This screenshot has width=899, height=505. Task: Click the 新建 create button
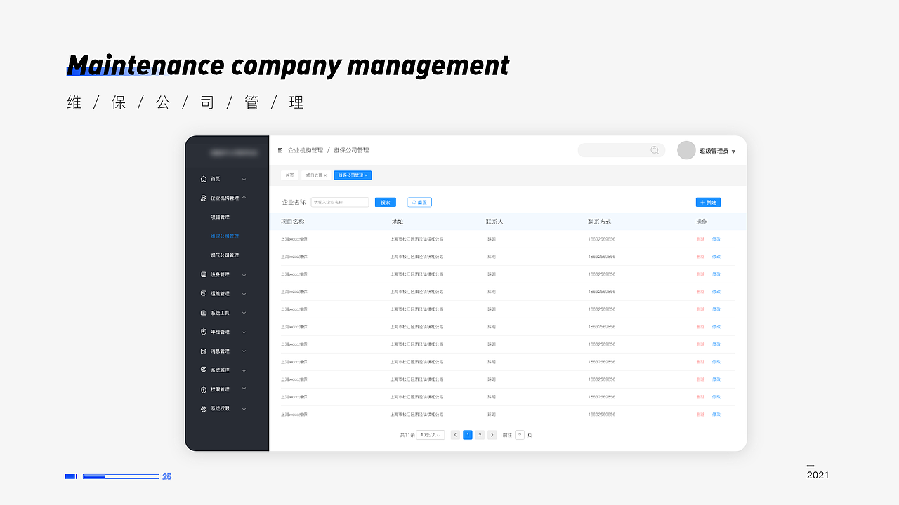(x=708, y=202)
